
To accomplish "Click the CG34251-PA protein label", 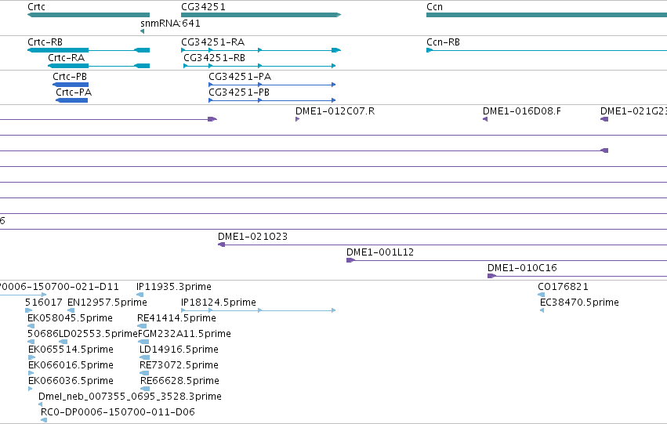I will [x=240, y=77].
